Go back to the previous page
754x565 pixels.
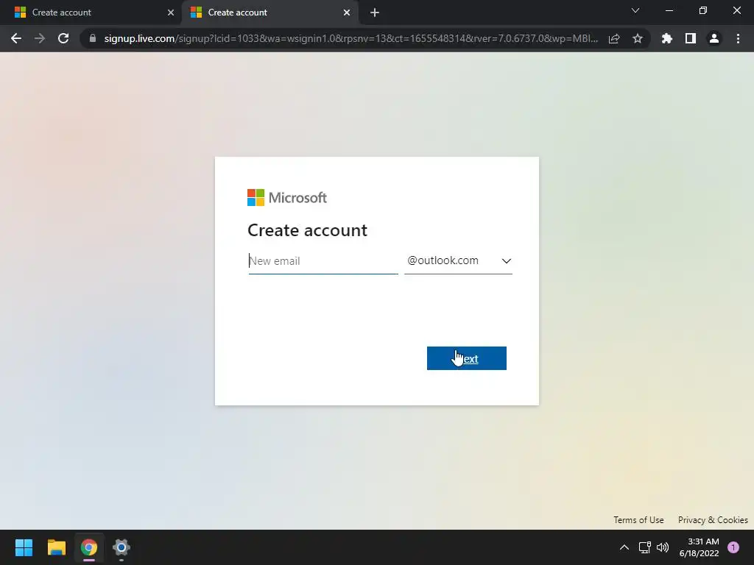16,38
